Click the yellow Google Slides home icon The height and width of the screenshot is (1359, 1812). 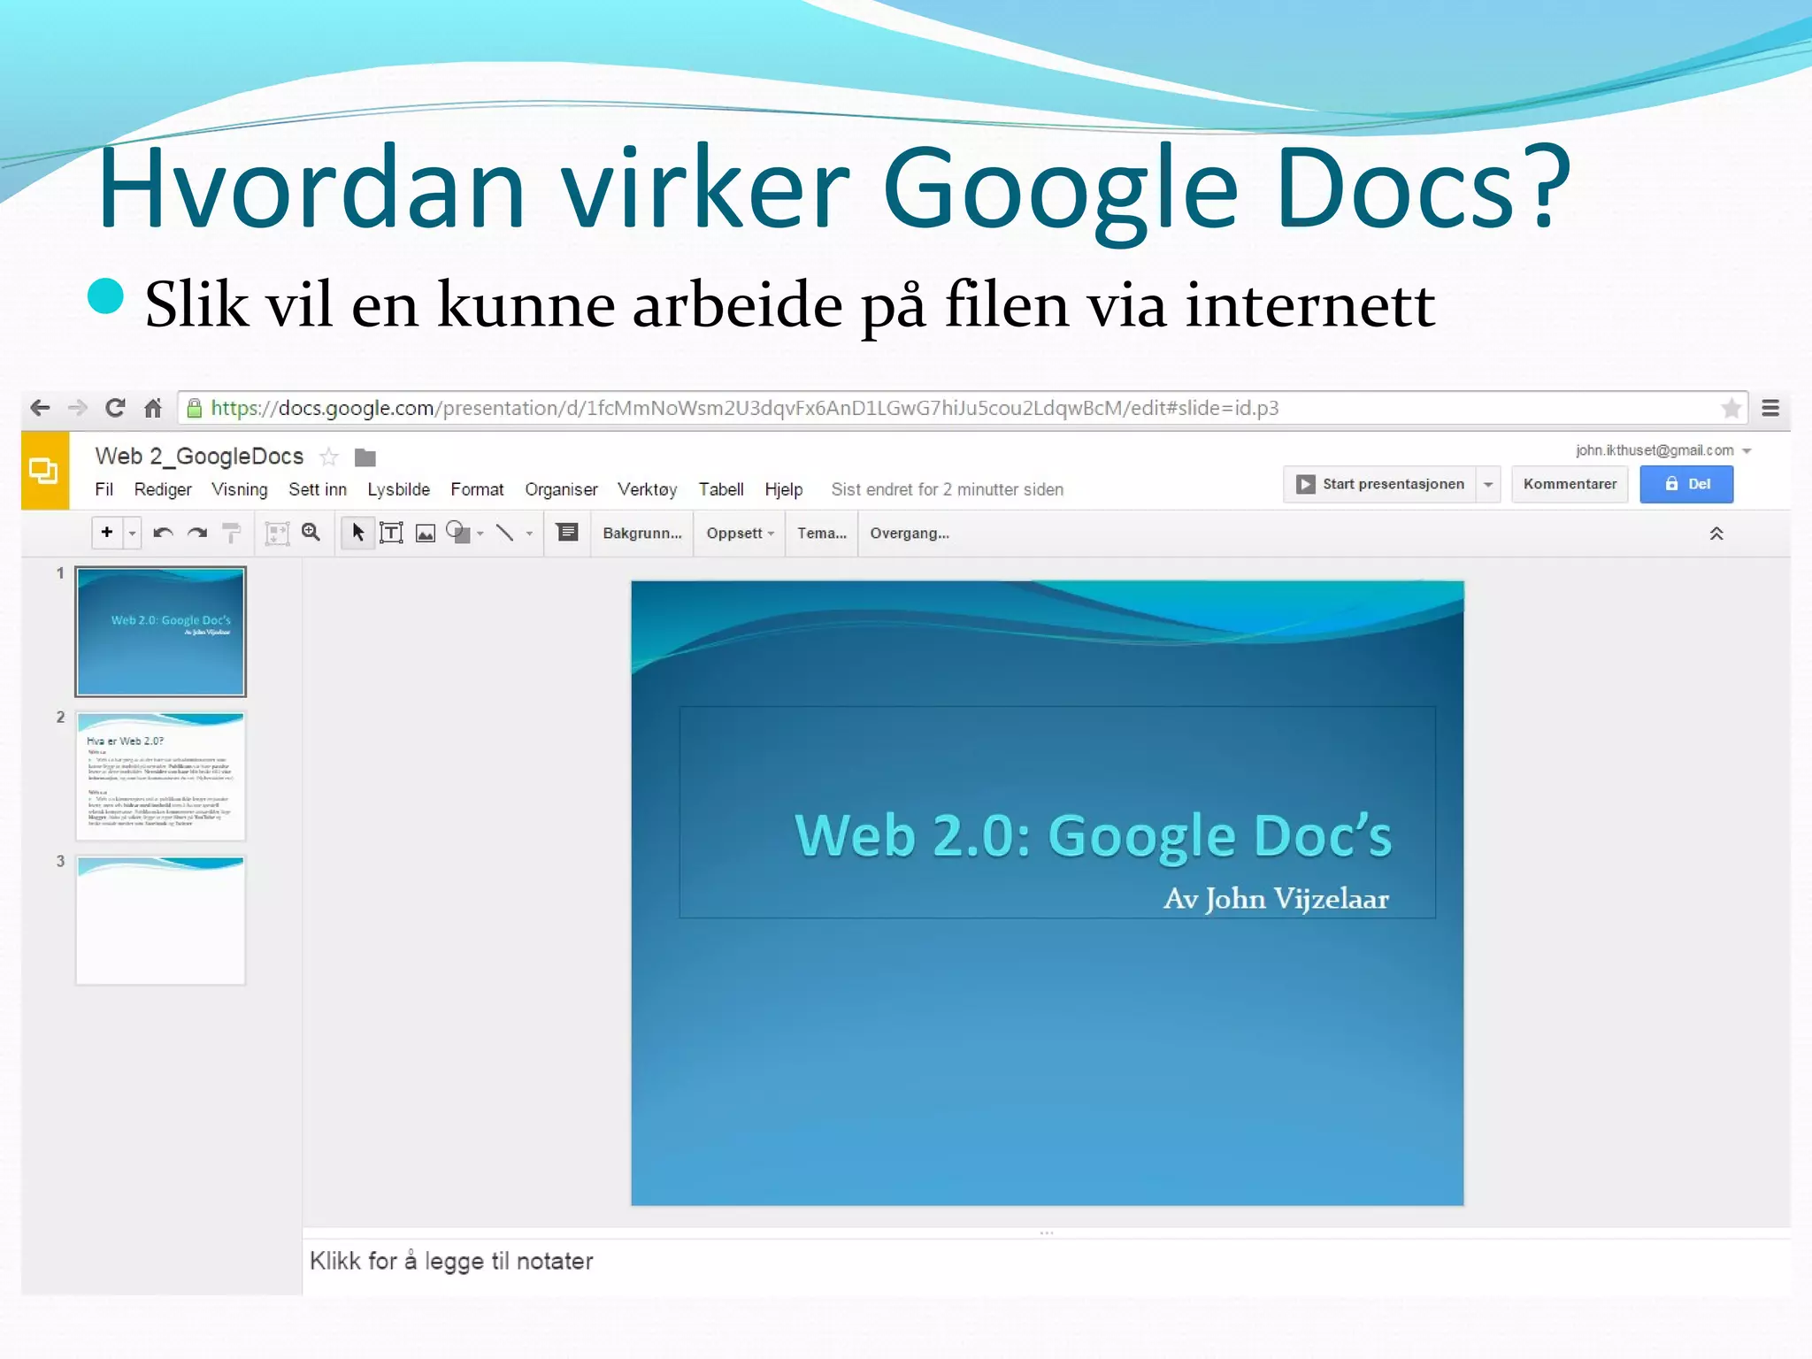(44, 471)
